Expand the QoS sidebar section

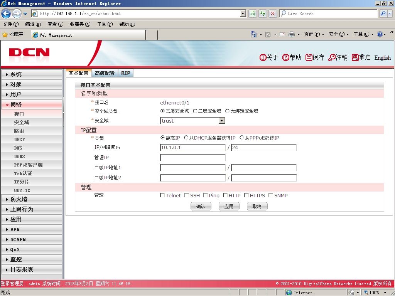coord(32,250)
